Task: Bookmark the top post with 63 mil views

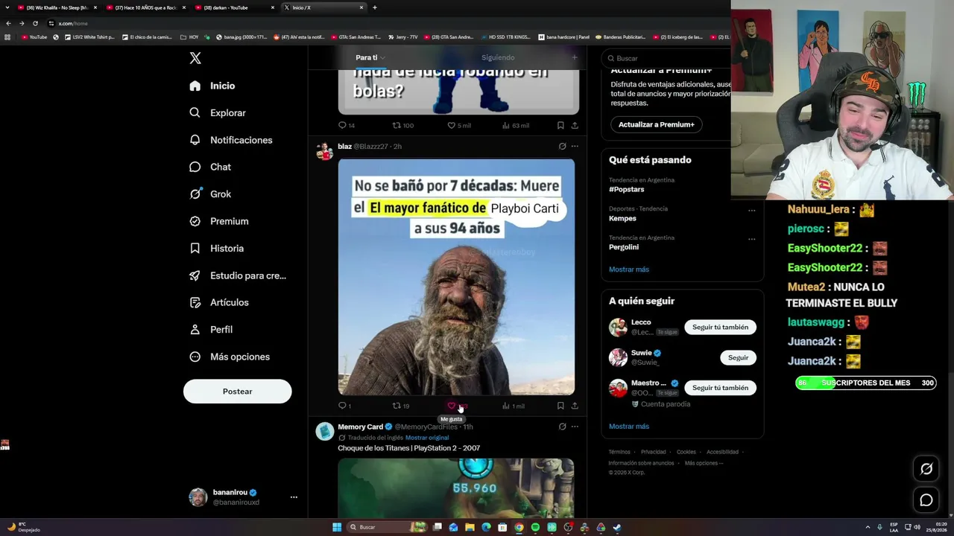Action: pyautogui.click(x=560, y=125)
